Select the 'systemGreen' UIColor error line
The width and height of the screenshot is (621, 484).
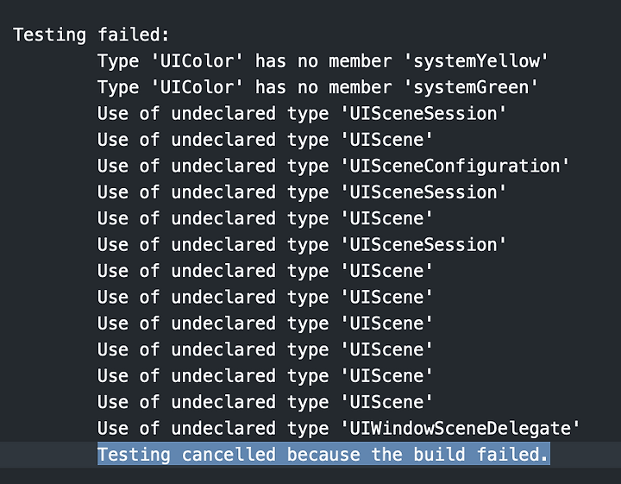pyautogui.click(x=317, y=87)
